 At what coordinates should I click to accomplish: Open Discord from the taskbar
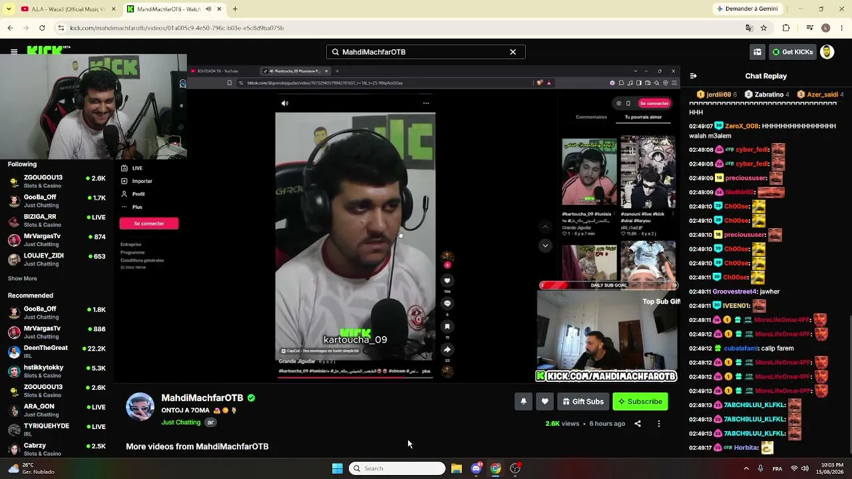click(476, 468)
